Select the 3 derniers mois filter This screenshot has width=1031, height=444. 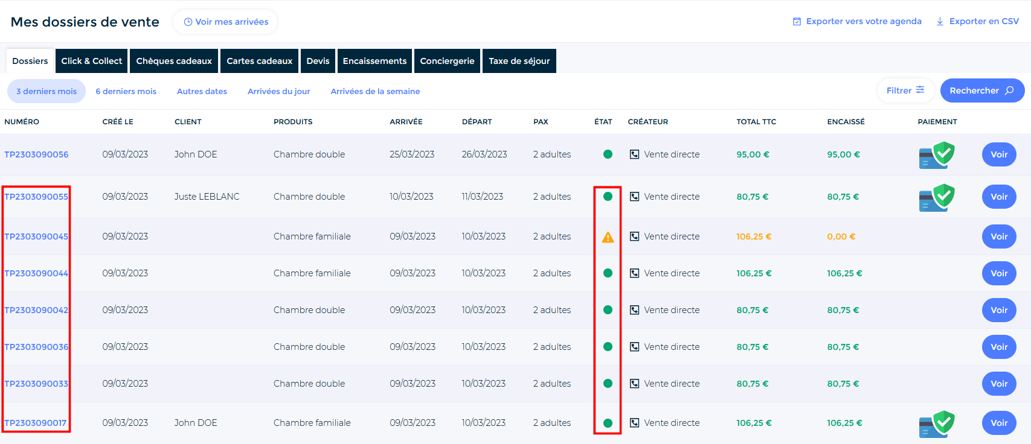pos(47,91)
